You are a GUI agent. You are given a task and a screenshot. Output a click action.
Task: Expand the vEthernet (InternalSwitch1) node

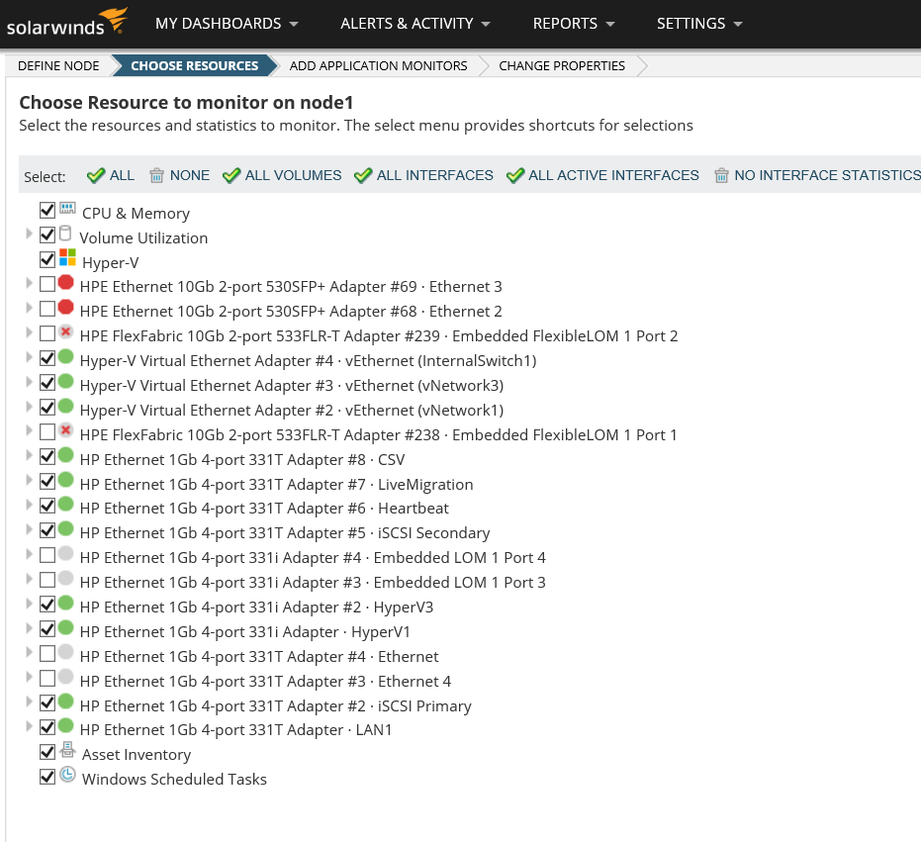click(x=29, y=356)
